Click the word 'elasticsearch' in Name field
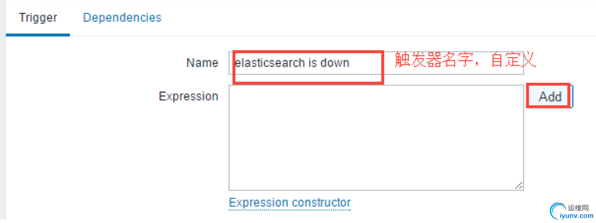 (270, 63)
